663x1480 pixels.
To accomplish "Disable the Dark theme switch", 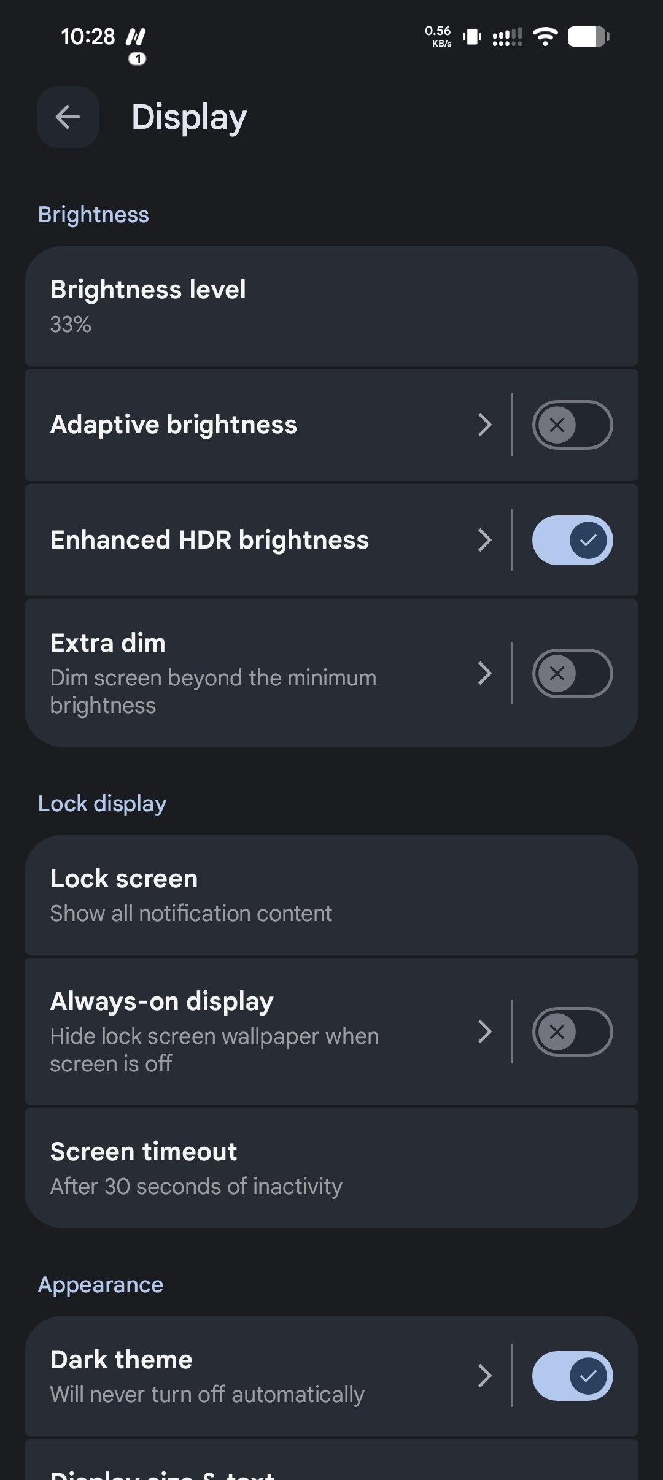I will [x=572, y=1376].
